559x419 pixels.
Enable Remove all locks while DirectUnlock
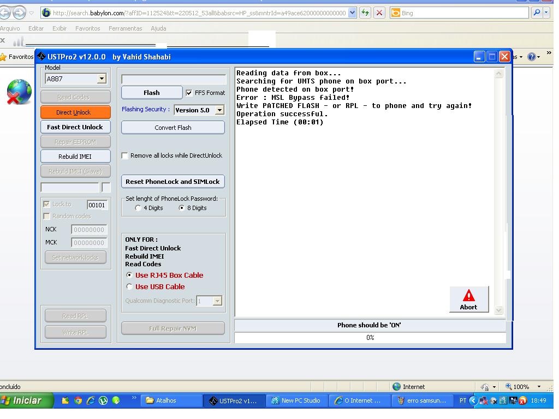125,155
